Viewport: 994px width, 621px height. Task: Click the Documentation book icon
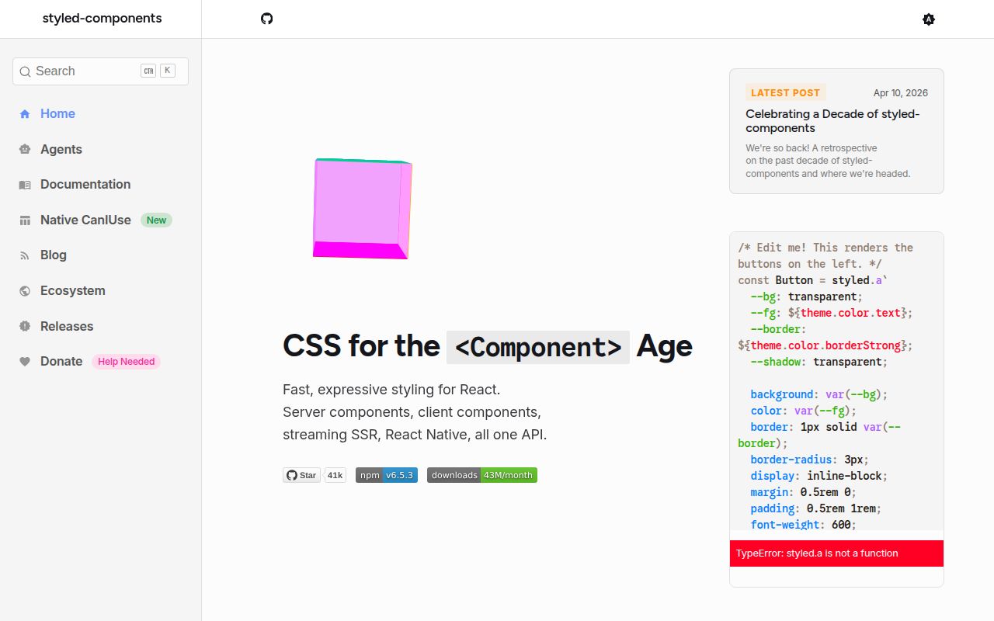click(x=25, y=185)
